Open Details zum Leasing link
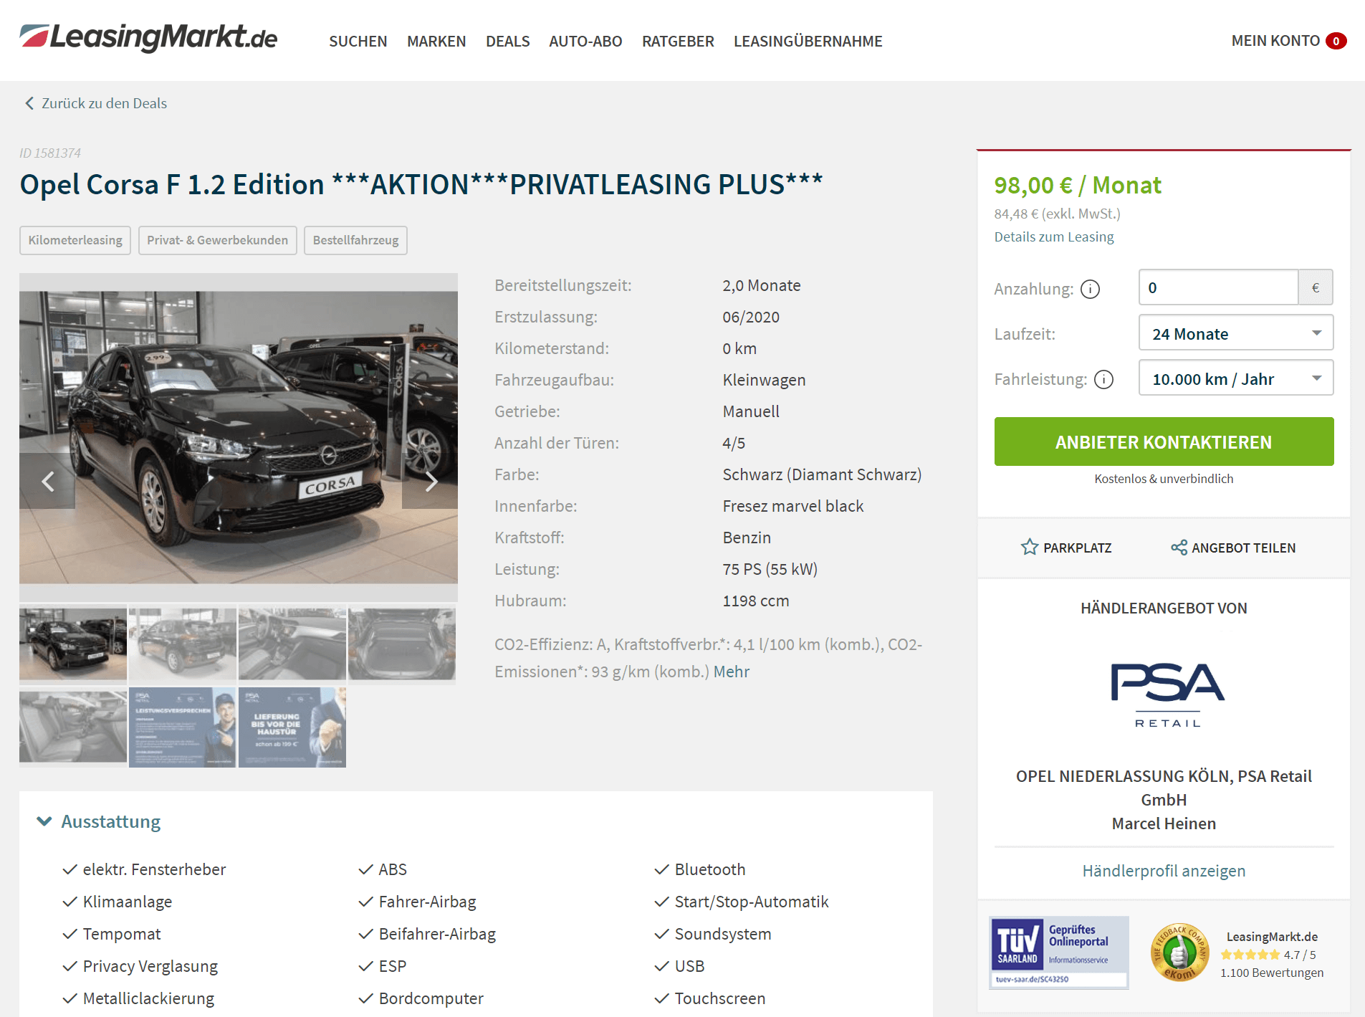This screenshot has height=1017, width=1365. (x=1054, y=237)
